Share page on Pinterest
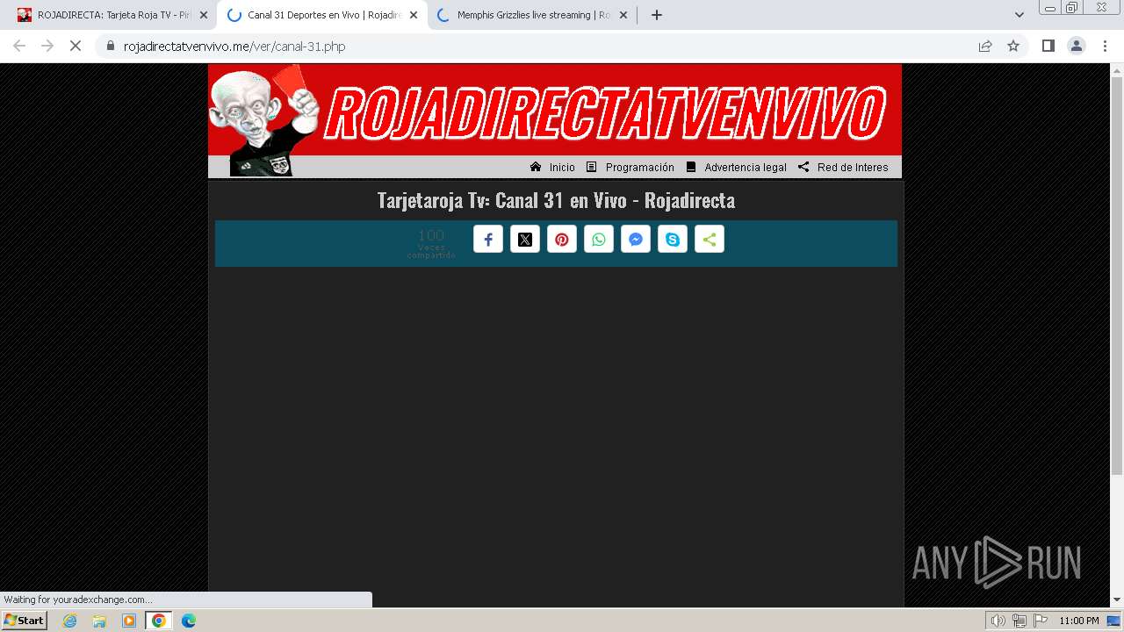This screenshot has height=632, width=1124. click(x=562, y=240)
